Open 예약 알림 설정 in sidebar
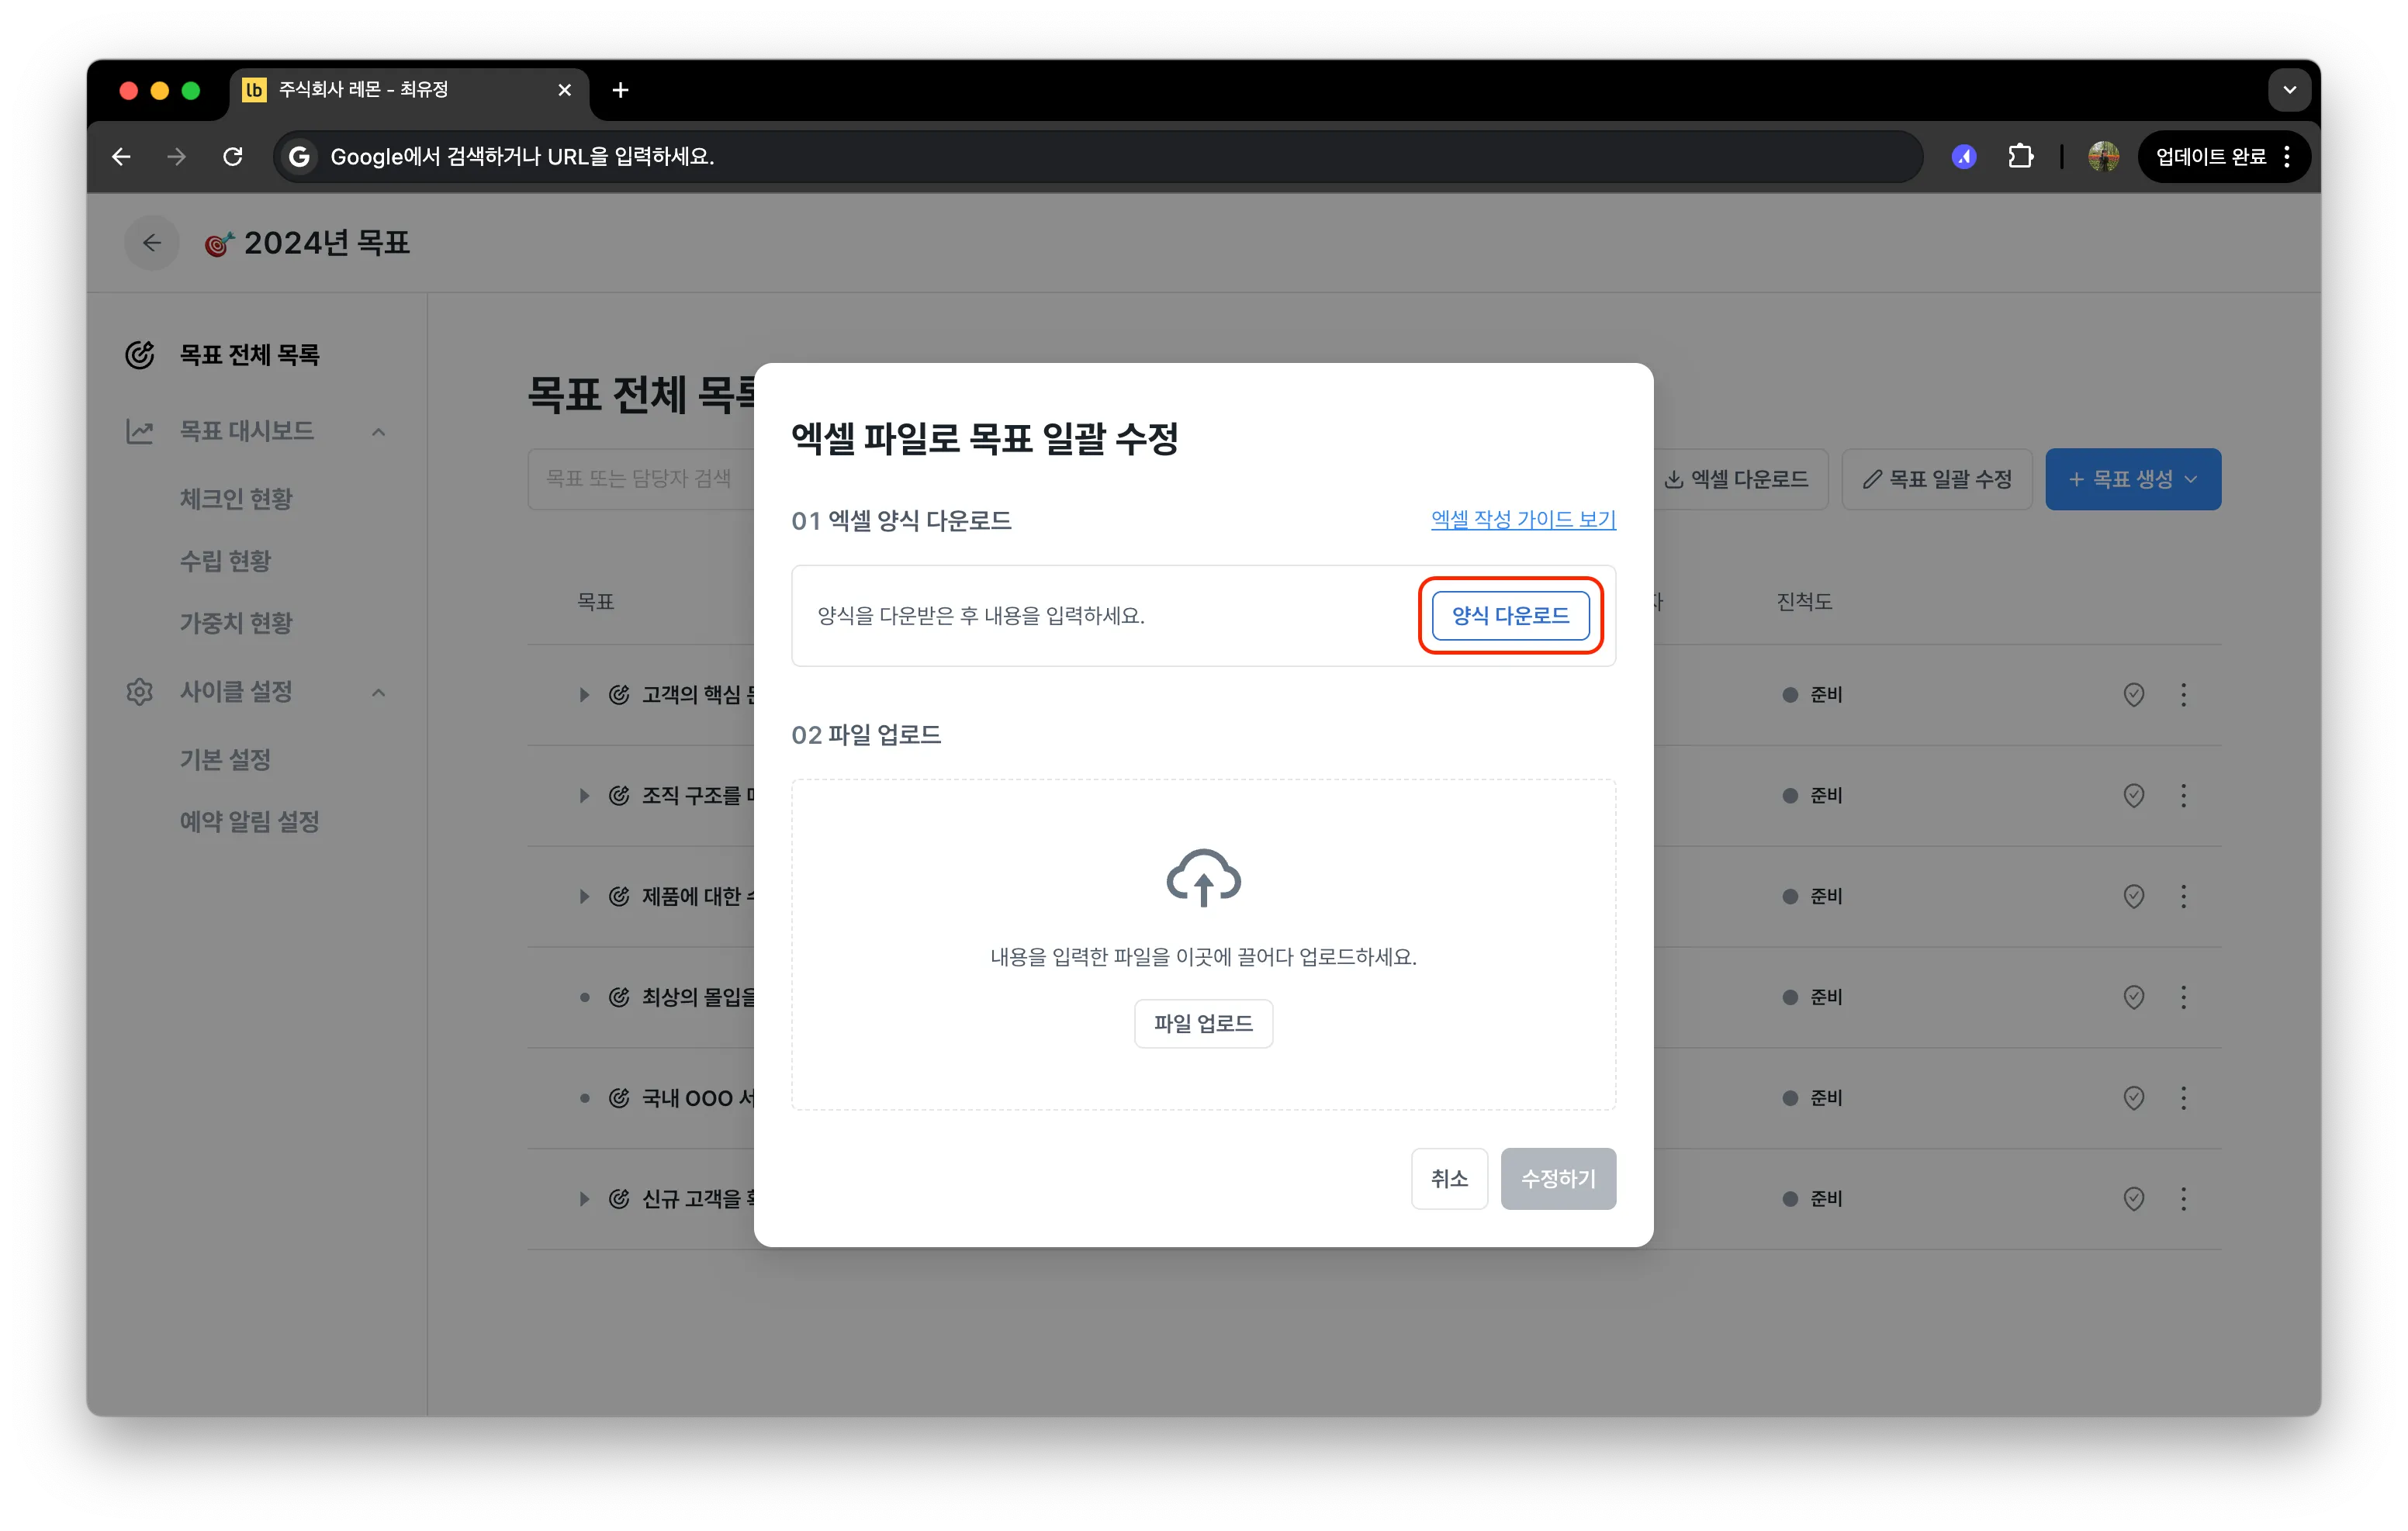Viewport: 2408px width, 1531px height. click(249, 822)
